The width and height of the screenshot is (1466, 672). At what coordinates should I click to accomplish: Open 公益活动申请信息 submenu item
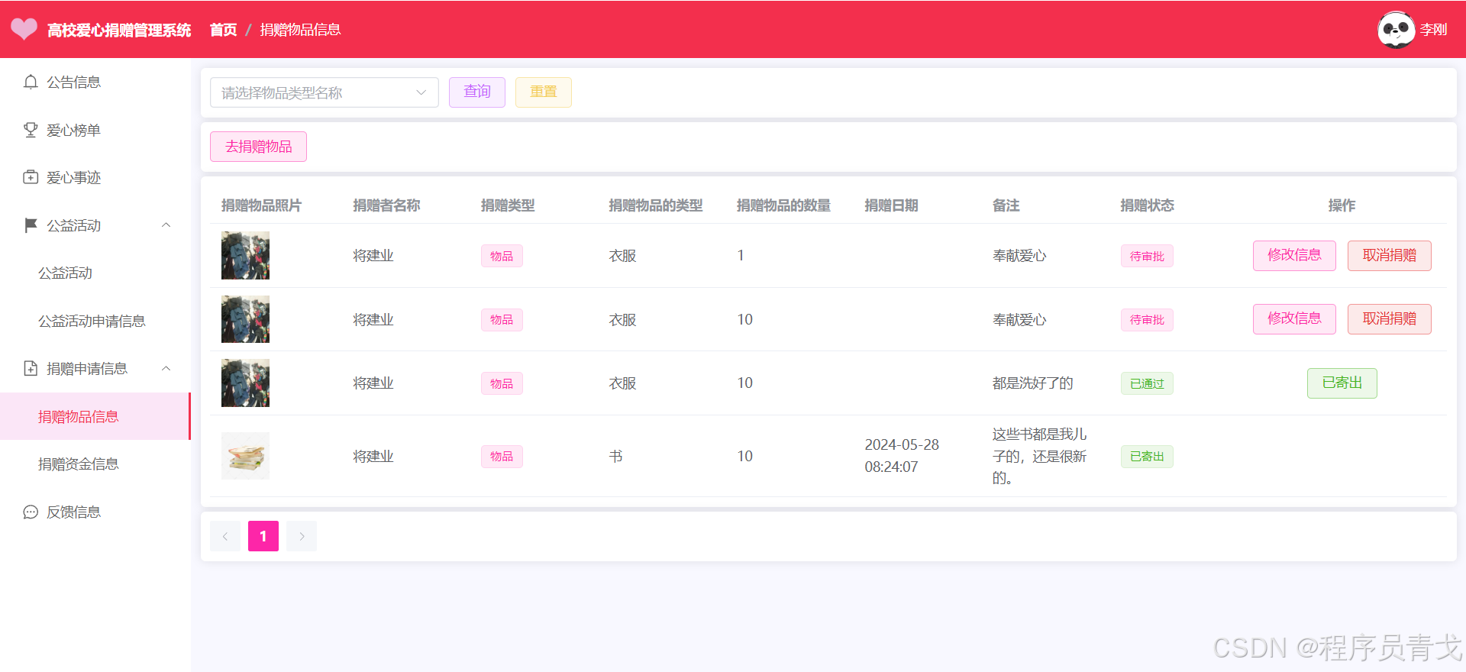pos(95,321)
